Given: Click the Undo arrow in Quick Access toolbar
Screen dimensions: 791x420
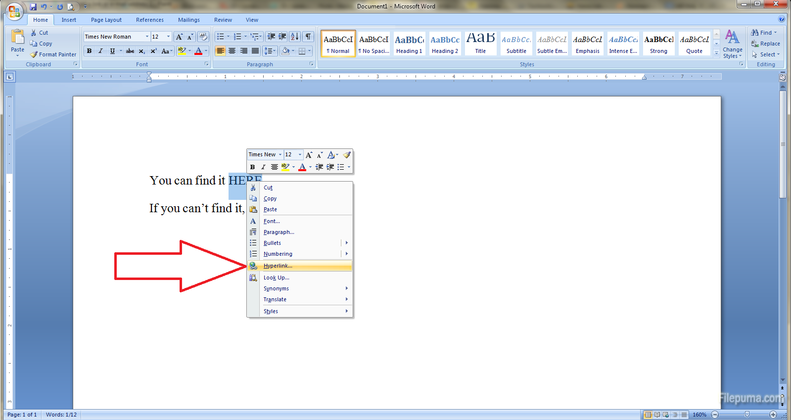Looking at the screenshot, I should [44, 7].
